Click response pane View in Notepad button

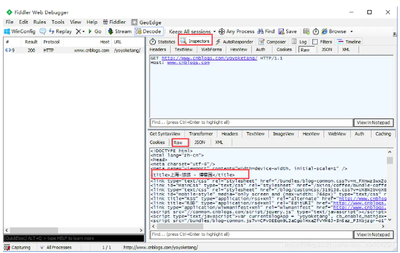click(373, 235)
